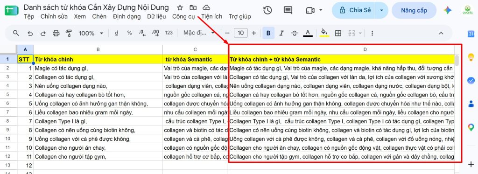
Task: Collapse the toolbar with chevron up
Action: 441,33
